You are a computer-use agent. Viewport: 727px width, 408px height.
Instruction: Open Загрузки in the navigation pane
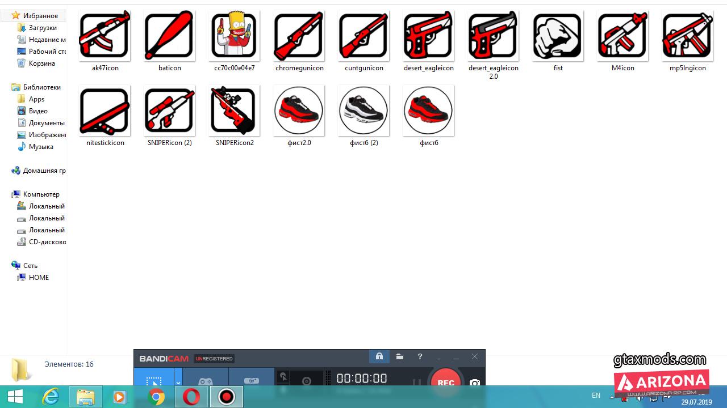[43, 28]
